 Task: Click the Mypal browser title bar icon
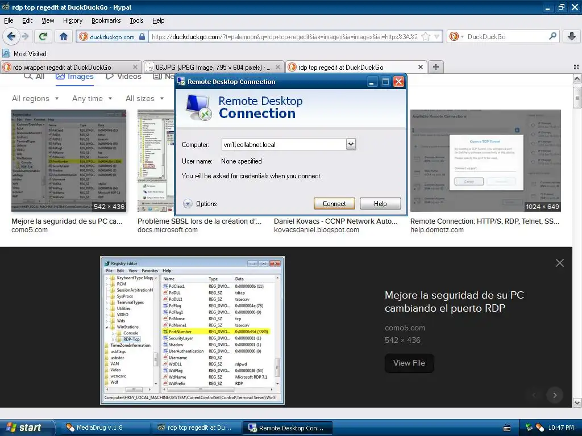tap(6, 7)
